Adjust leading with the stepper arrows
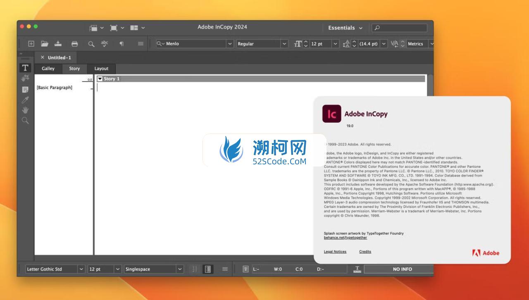 coord(354,44)
